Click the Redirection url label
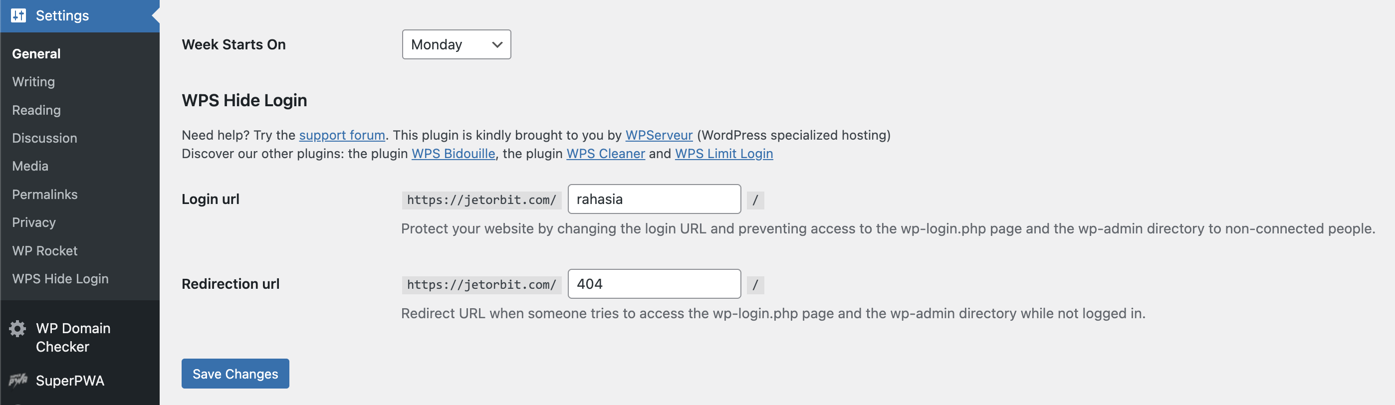Screen dimensions: 1395x405 click(x=231, y=284)
